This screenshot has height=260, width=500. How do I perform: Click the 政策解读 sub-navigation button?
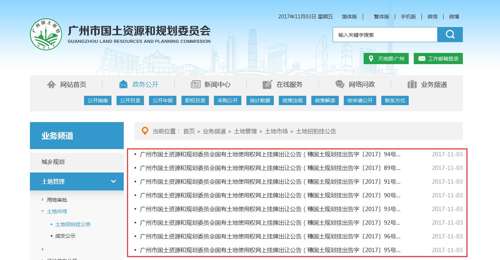pos(325,100)
